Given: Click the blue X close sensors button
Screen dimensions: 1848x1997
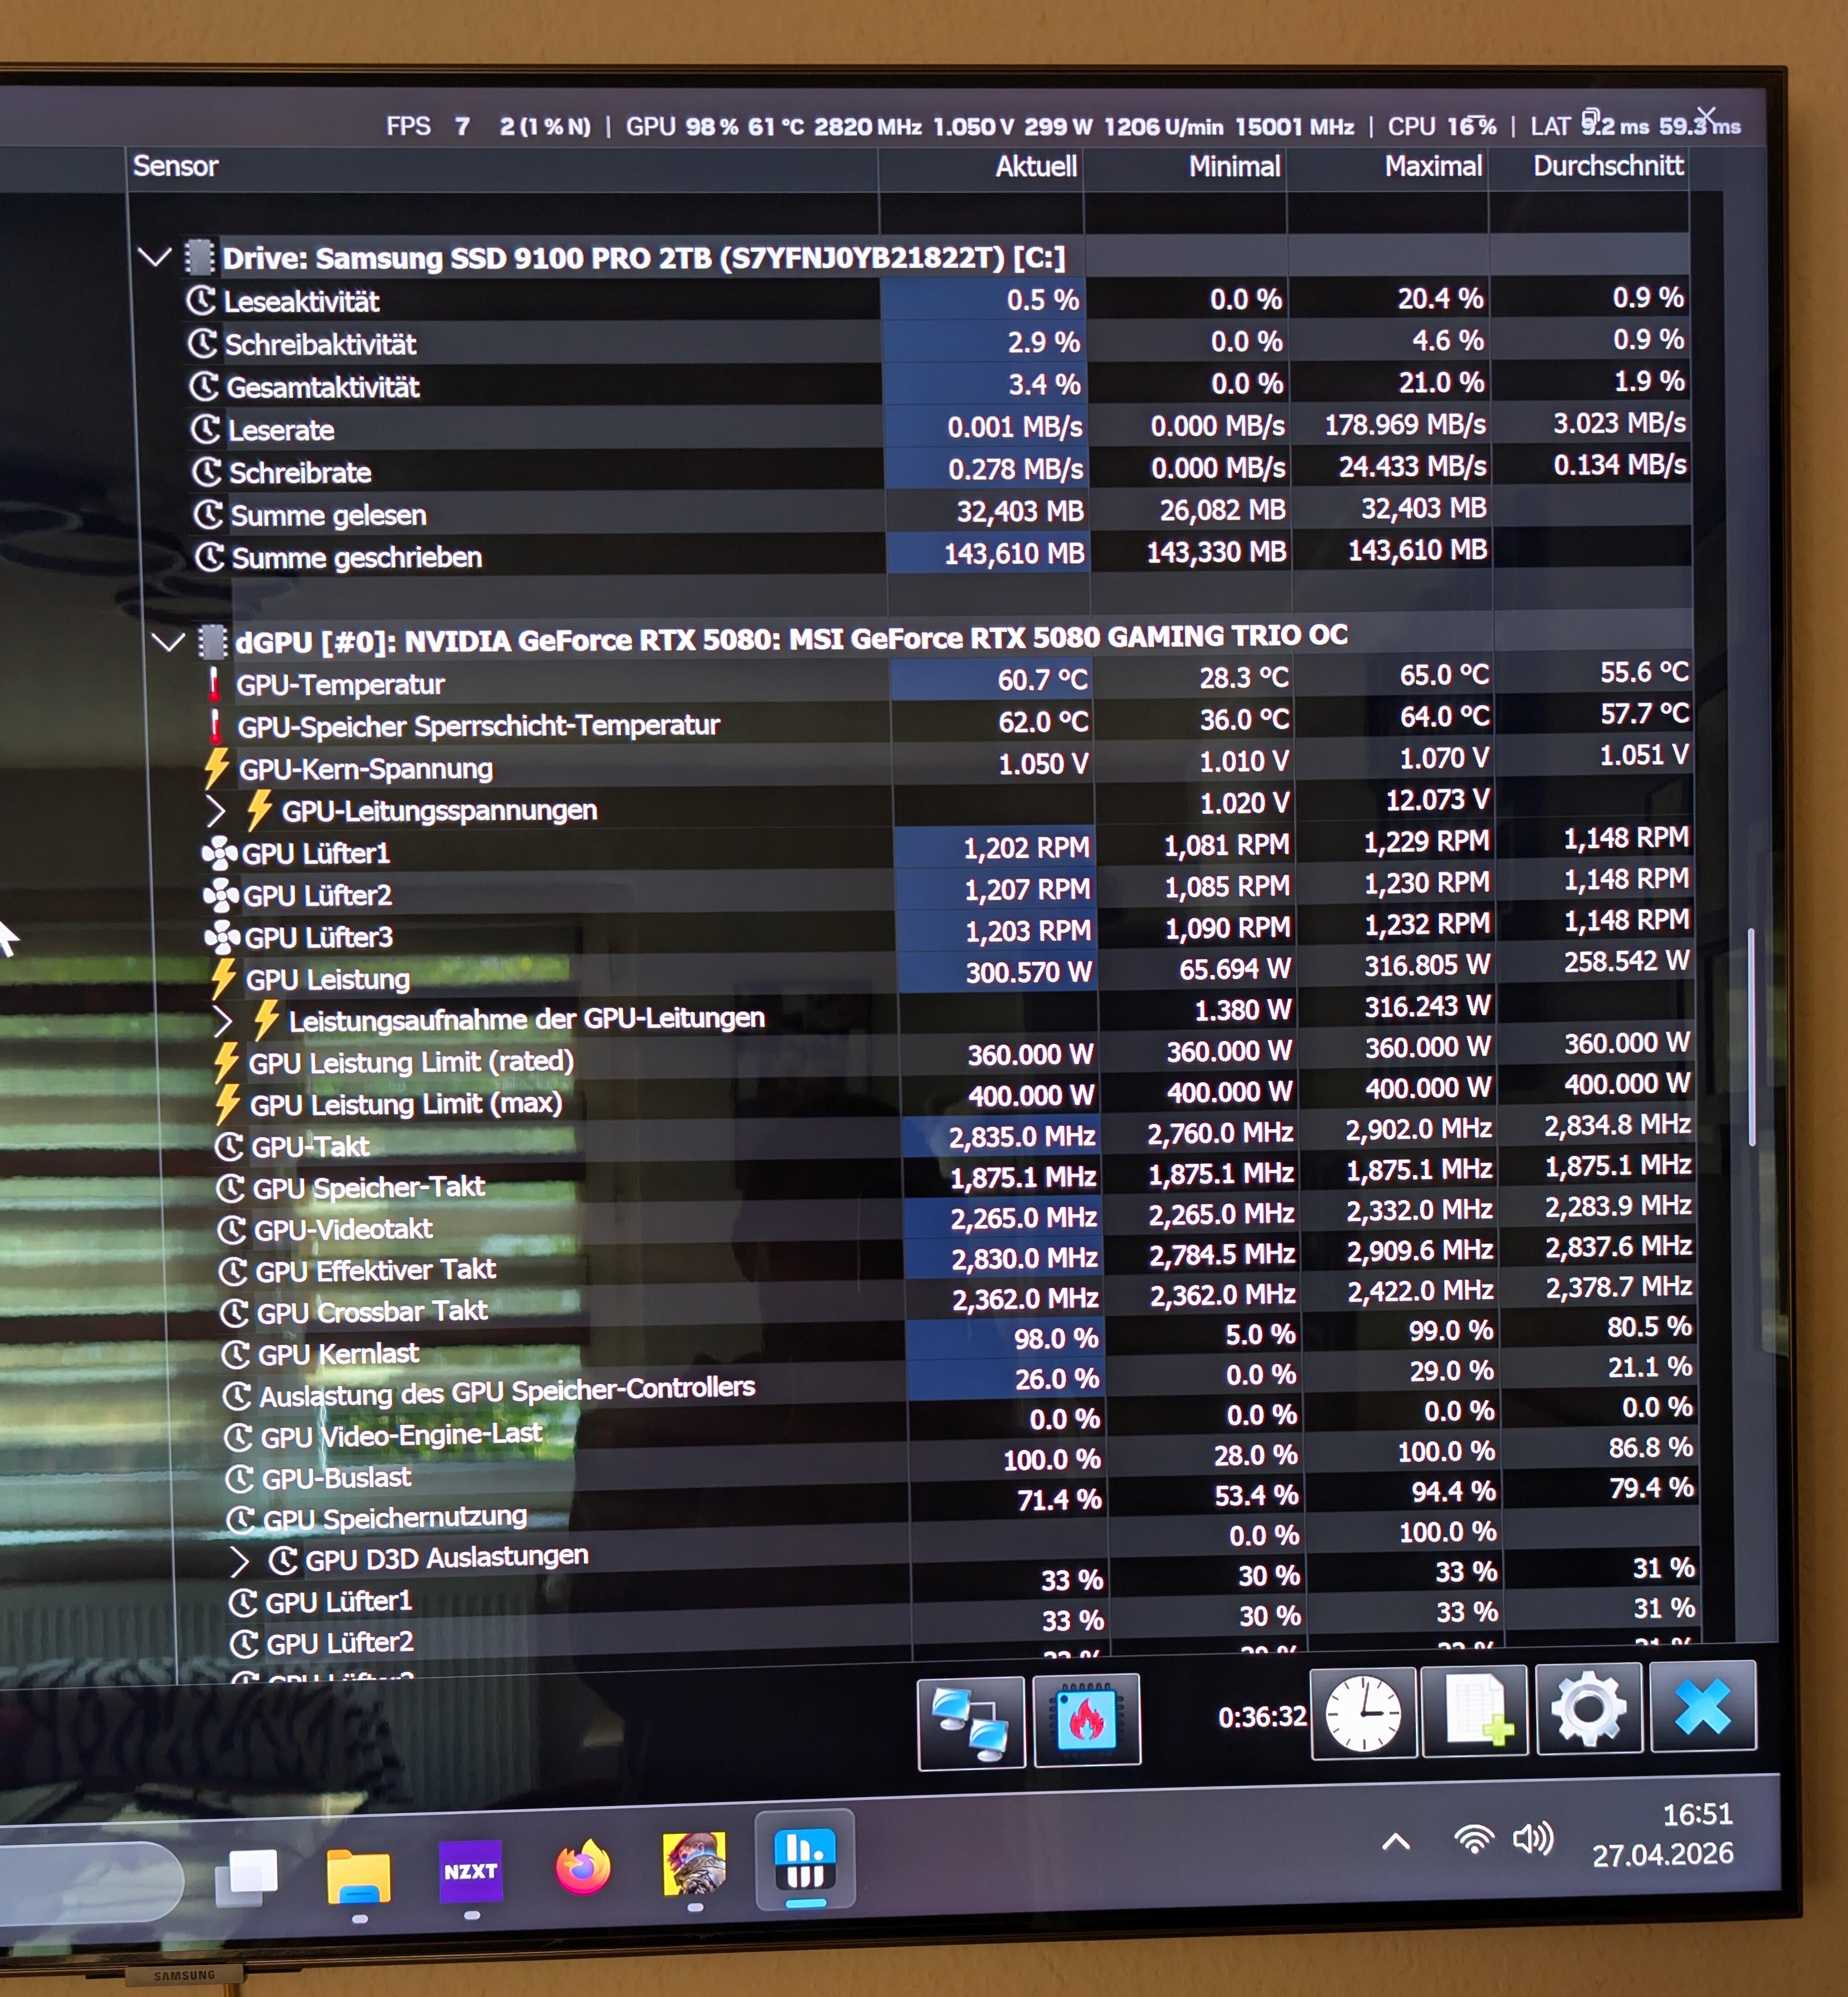Looking at the screenshot, I should click(1702, 1707).
